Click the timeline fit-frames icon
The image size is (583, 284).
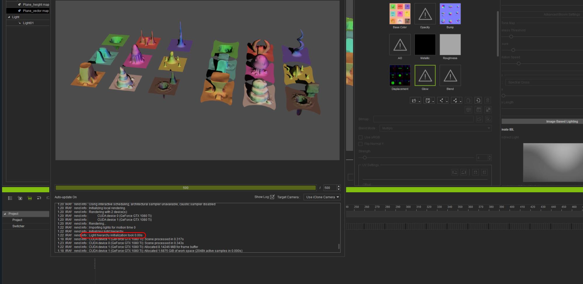[20, 198]
